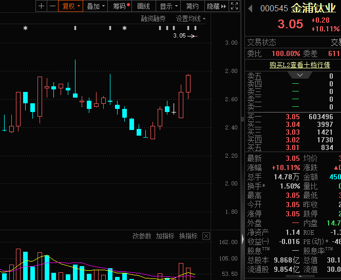
Task: Click the 3.05 latest price arrow label
Action: click(x=185, y=36)
